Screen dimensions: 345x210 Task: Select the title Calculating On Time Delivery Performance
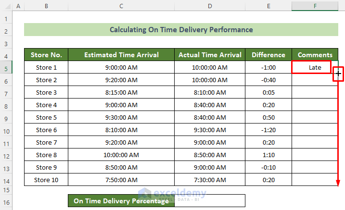point(181,30)
